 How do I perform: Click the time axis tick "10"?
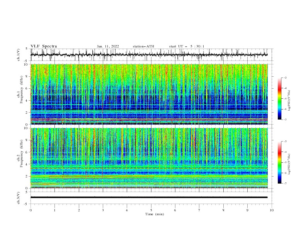pos(272,210)
